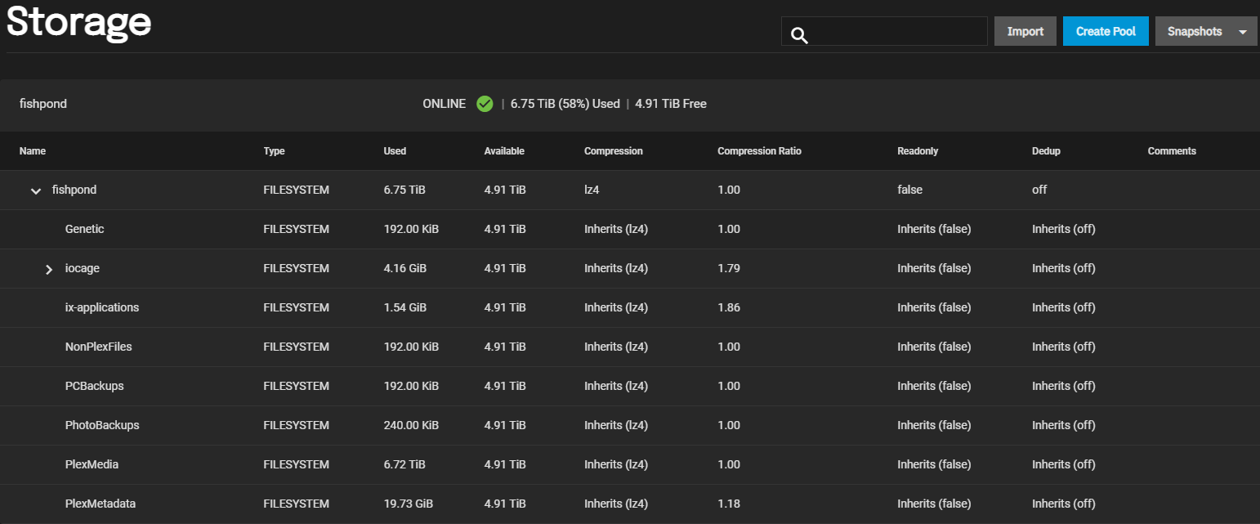Screen dimensions: 1260x524
Task: Click the Compression Ratio column header
Action: click(759, 151)
